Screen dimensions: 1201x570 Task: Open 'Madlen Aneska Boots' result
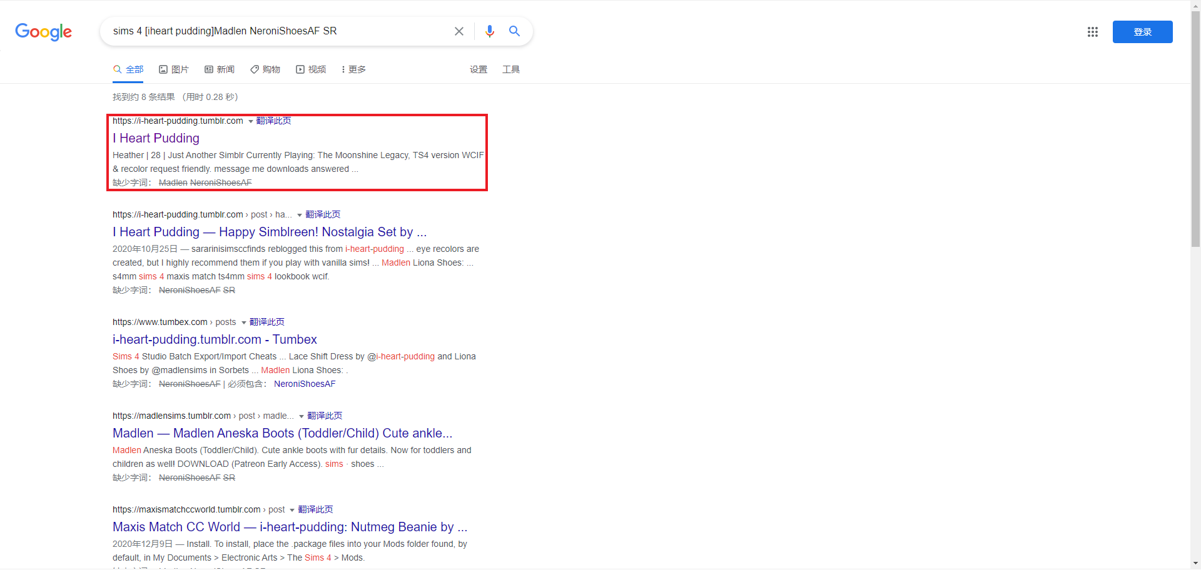click(x=282, y=433)
